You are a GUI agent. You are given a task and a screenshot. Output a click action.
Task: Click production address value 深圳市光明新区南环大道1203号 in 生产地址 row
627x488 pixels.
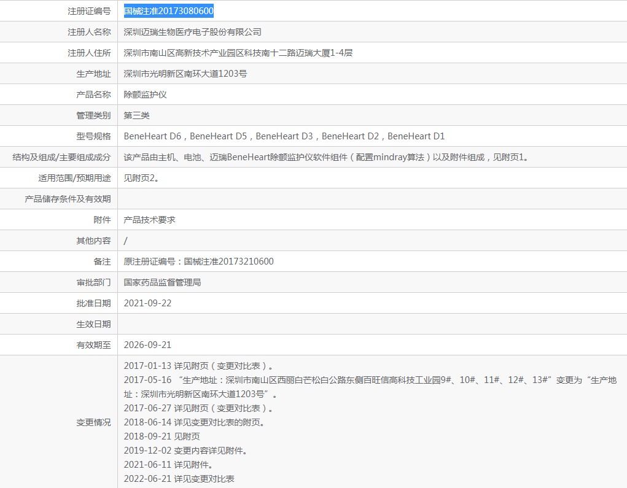(185, 74)
